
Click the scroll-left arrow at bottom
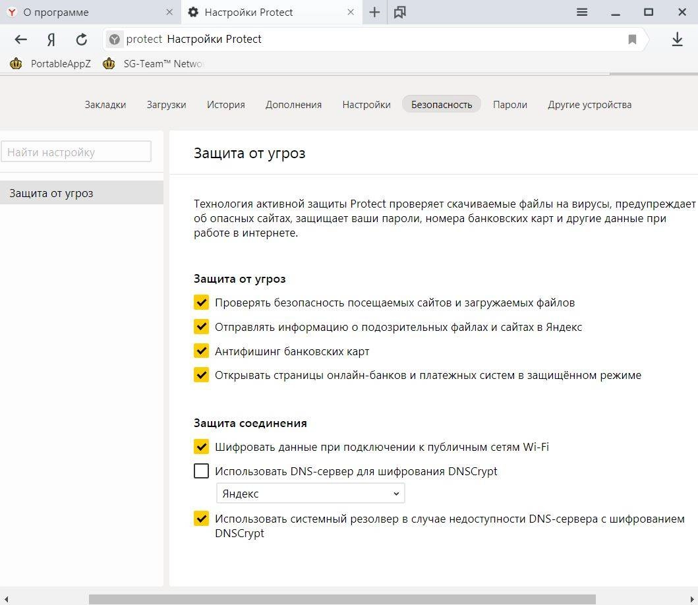point(6,599)
